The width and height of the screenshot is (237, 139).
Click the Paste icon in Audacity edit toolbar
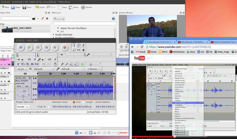coord(27,64)
